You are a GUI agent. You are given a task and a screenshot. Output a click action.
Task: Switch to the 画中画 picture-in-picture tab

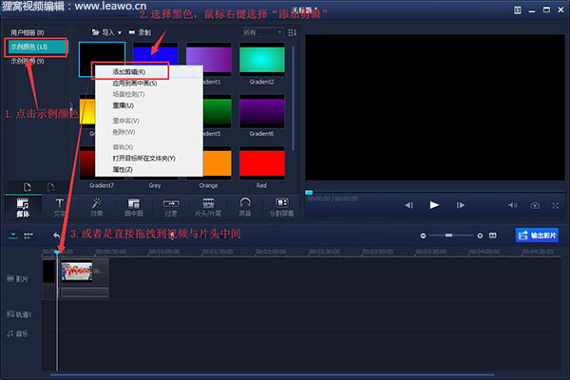[134, 208]
